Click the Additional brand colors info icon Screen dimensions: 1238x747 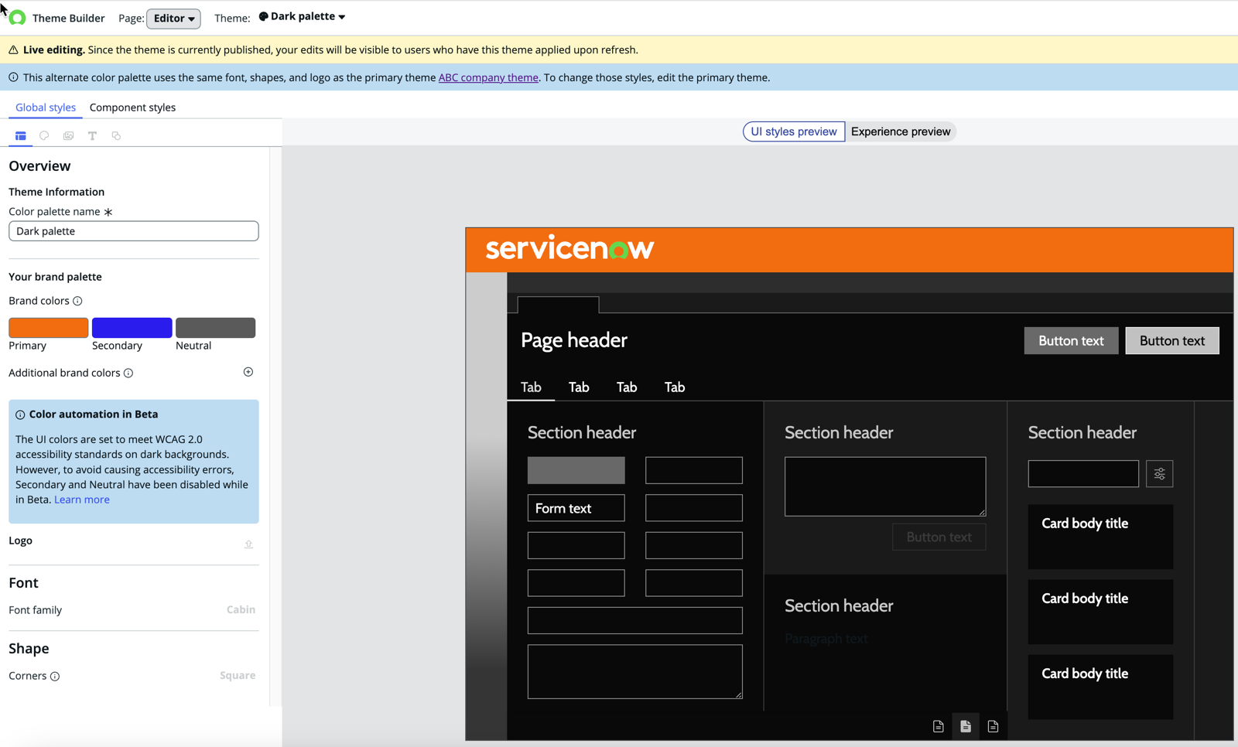pos(128,373)
